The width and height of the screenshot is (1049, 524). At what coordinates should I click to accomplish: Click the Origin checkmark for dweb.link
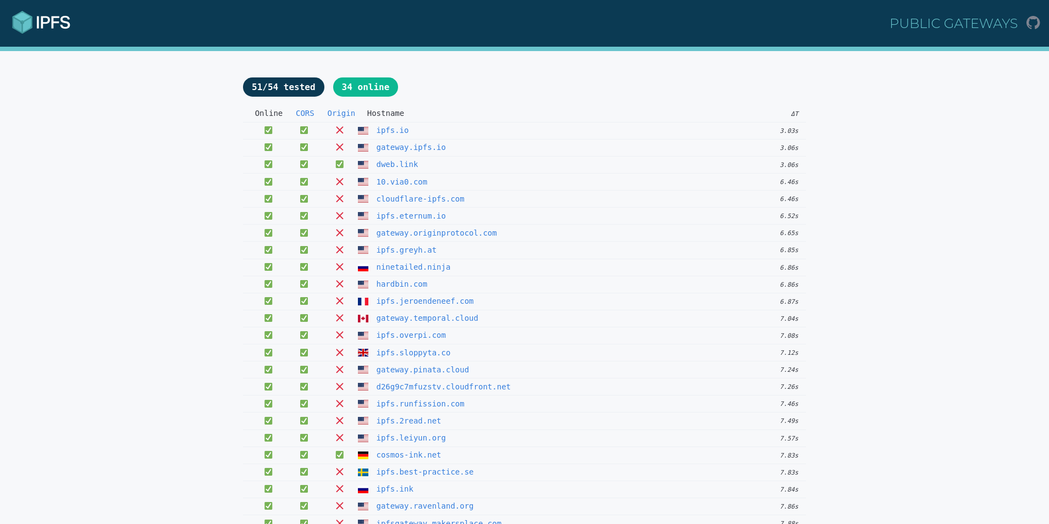click(340, 164)
